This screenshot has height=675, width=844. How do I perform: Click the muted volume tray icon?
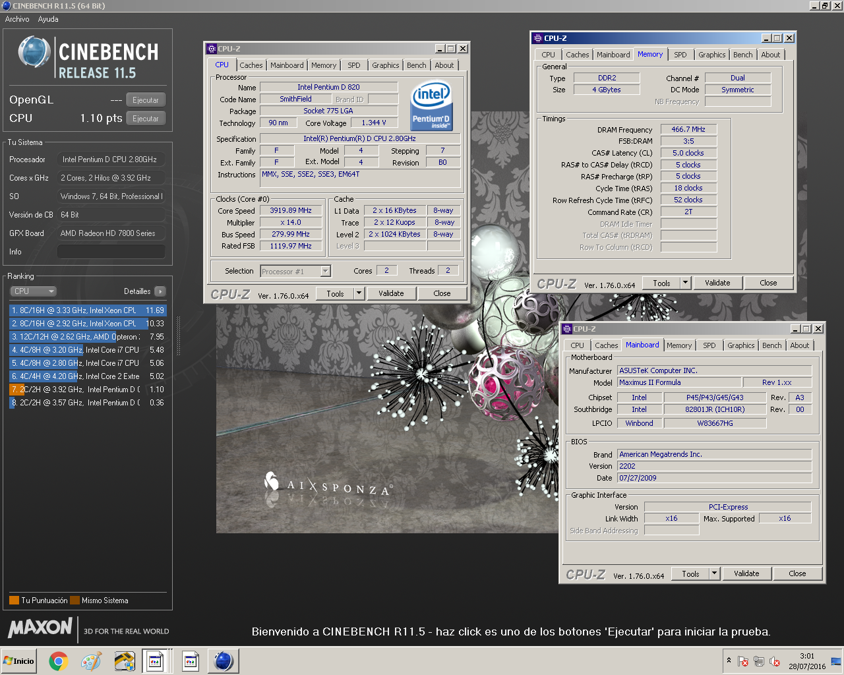tap(775, 661)
